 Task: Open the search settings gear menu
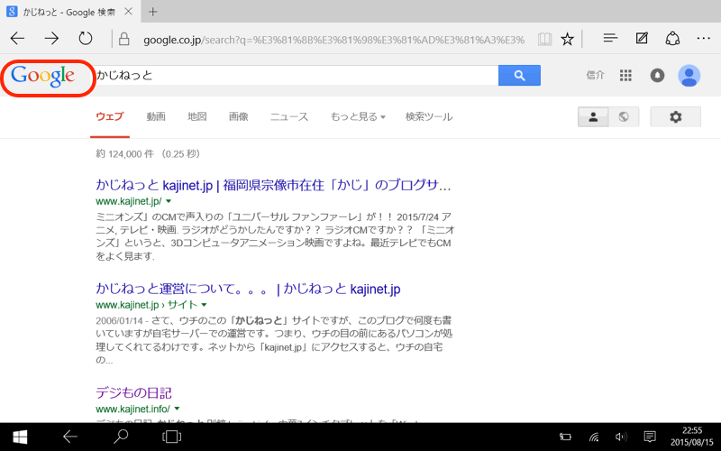coord(676,117)
